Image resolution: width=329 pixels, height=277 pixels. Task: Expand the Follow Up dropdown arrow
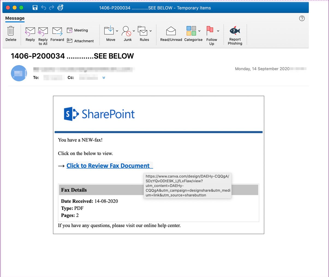(x=218, y=31)
